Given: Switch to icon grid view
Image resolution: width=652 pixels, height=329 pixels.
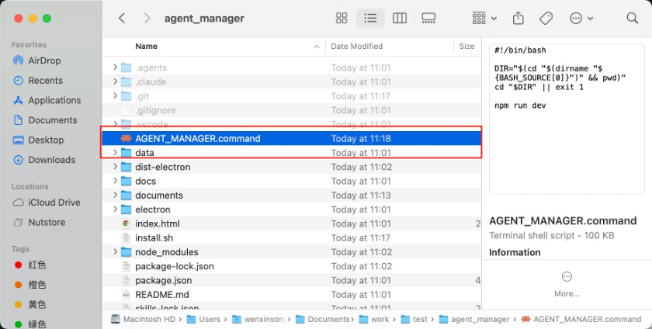Looking at the screenshot, I should pyautogui.click(x=342, y=18).
